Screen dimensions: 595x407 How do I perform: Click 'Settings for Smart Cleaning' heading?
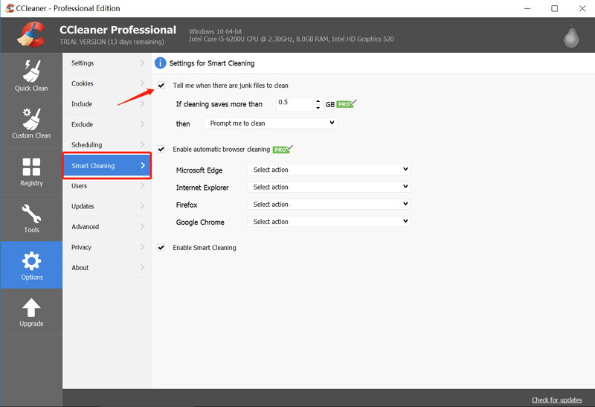click(x=212, y=63)
